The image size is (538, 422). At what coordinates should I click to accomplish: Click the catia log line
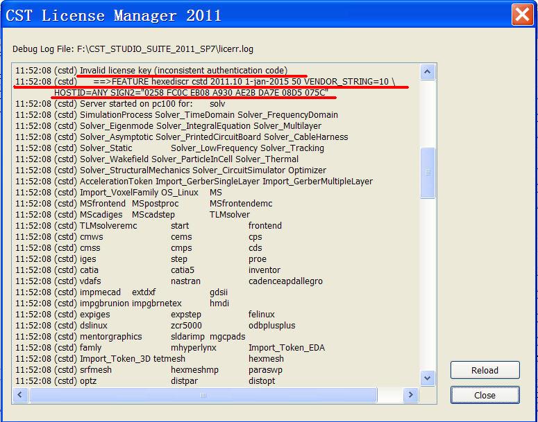tap(148, 270)
